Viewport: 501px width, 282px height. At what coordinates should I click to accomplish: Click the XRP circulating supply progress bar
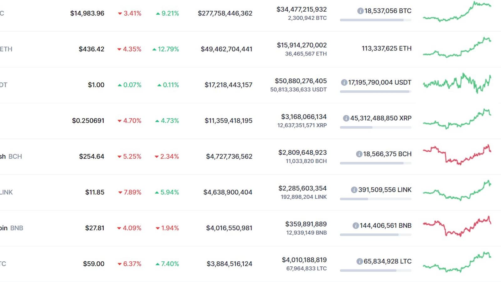tap(375, 127)
